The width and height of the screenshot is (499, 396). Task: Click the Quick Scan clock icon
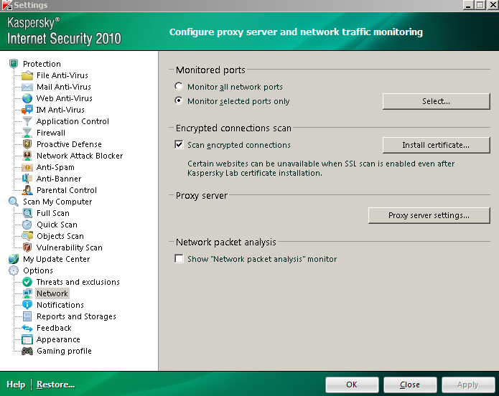pos(27,225)
